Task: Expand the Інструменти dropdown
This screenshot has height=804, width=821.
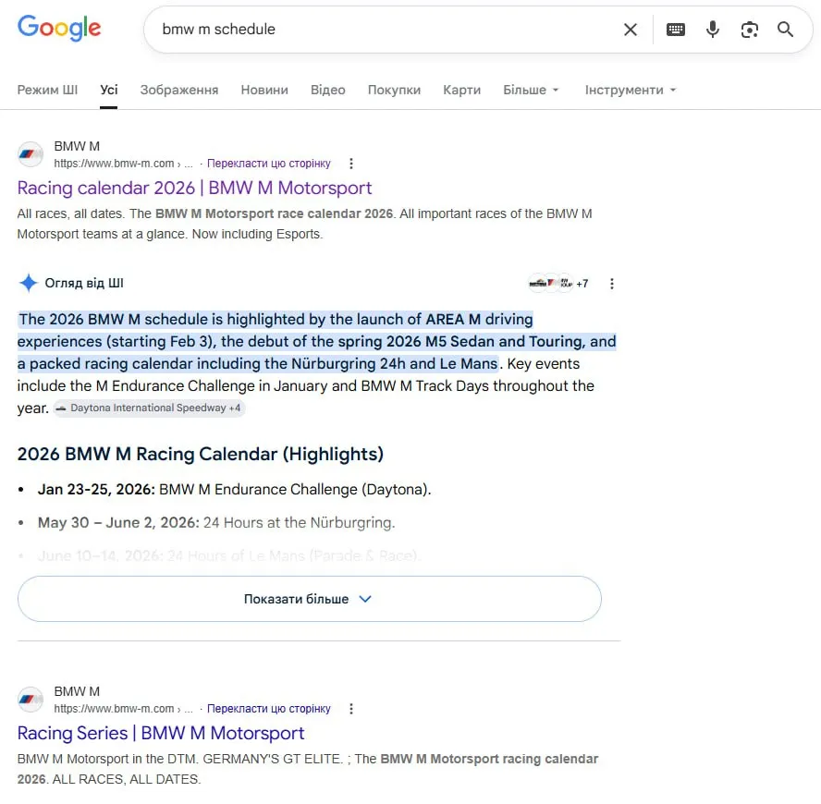Action: pyautogui.click(x=631, y=90)
